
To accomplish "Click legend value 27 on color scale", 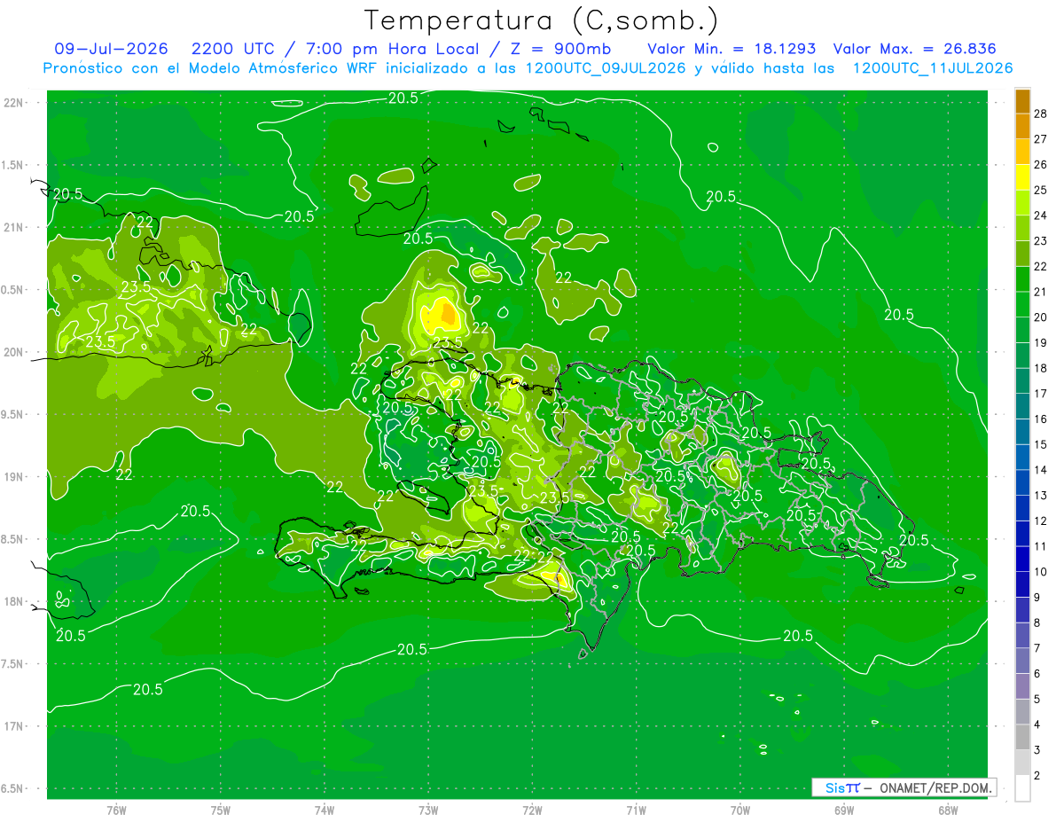I will click(1040, 138).
